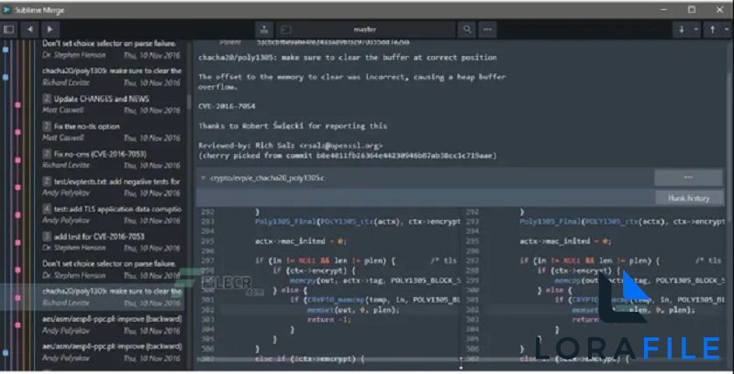The height and width of the screenshot is (374, 734).
Task: Click the commit message title chacha20/poly1305 line
Action: [x=348, y=58]
